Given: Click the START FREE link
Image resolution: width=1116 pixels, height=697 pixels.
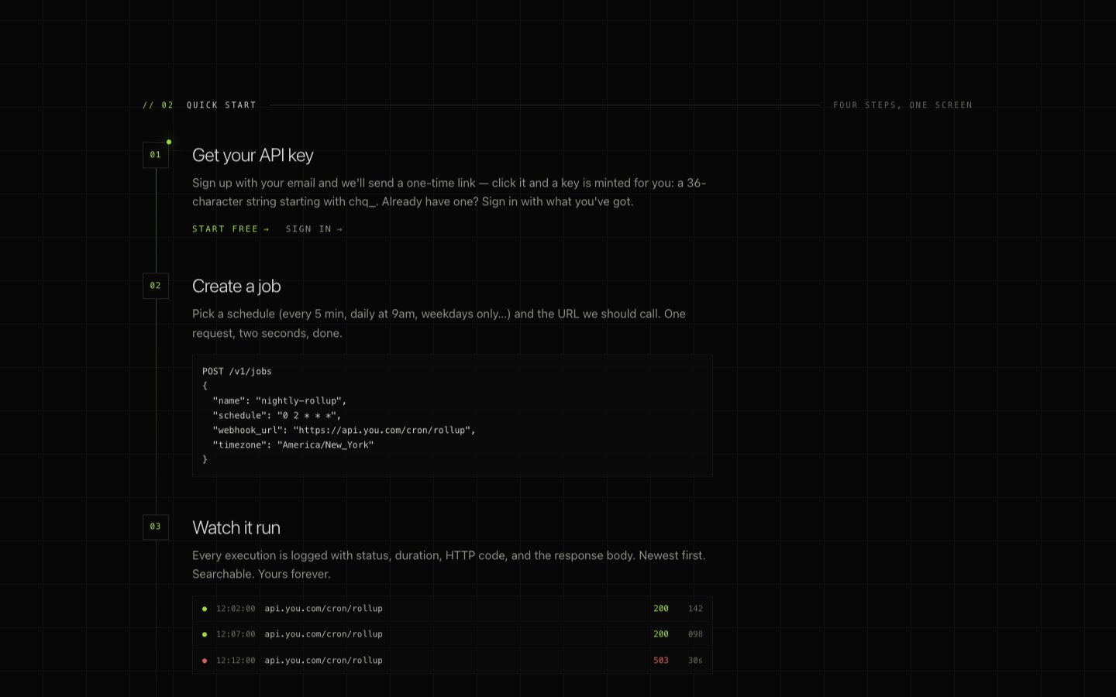Looking at the screenshot, I should point(230,229).
